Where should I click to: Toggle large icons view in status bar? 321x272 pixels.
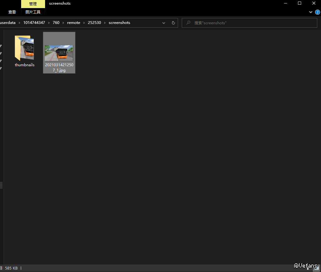[x=317, y=268]
